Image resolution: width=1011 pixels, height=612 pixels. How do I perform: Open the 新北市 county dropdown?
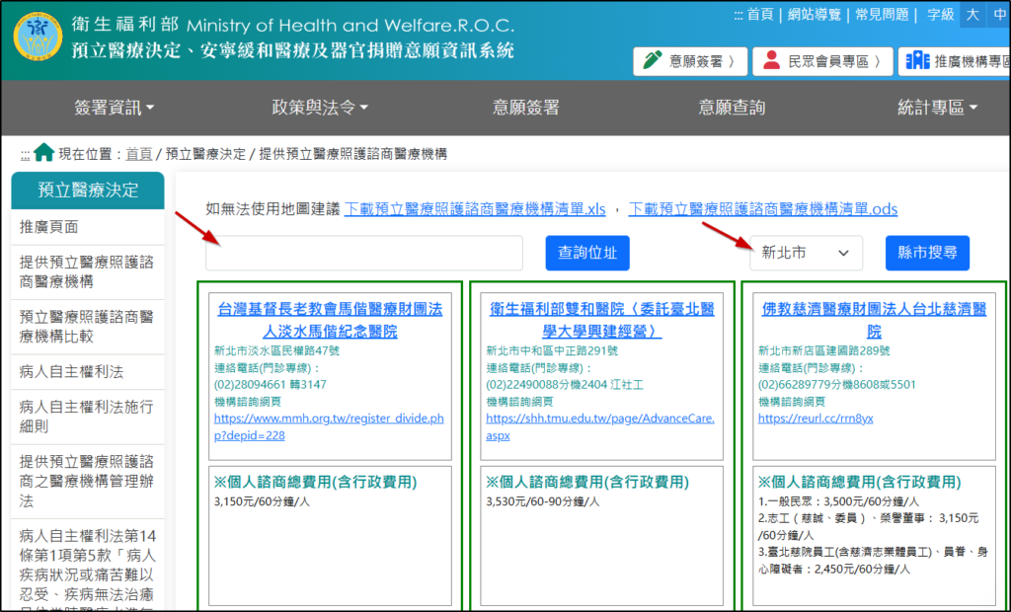[806, 253]
